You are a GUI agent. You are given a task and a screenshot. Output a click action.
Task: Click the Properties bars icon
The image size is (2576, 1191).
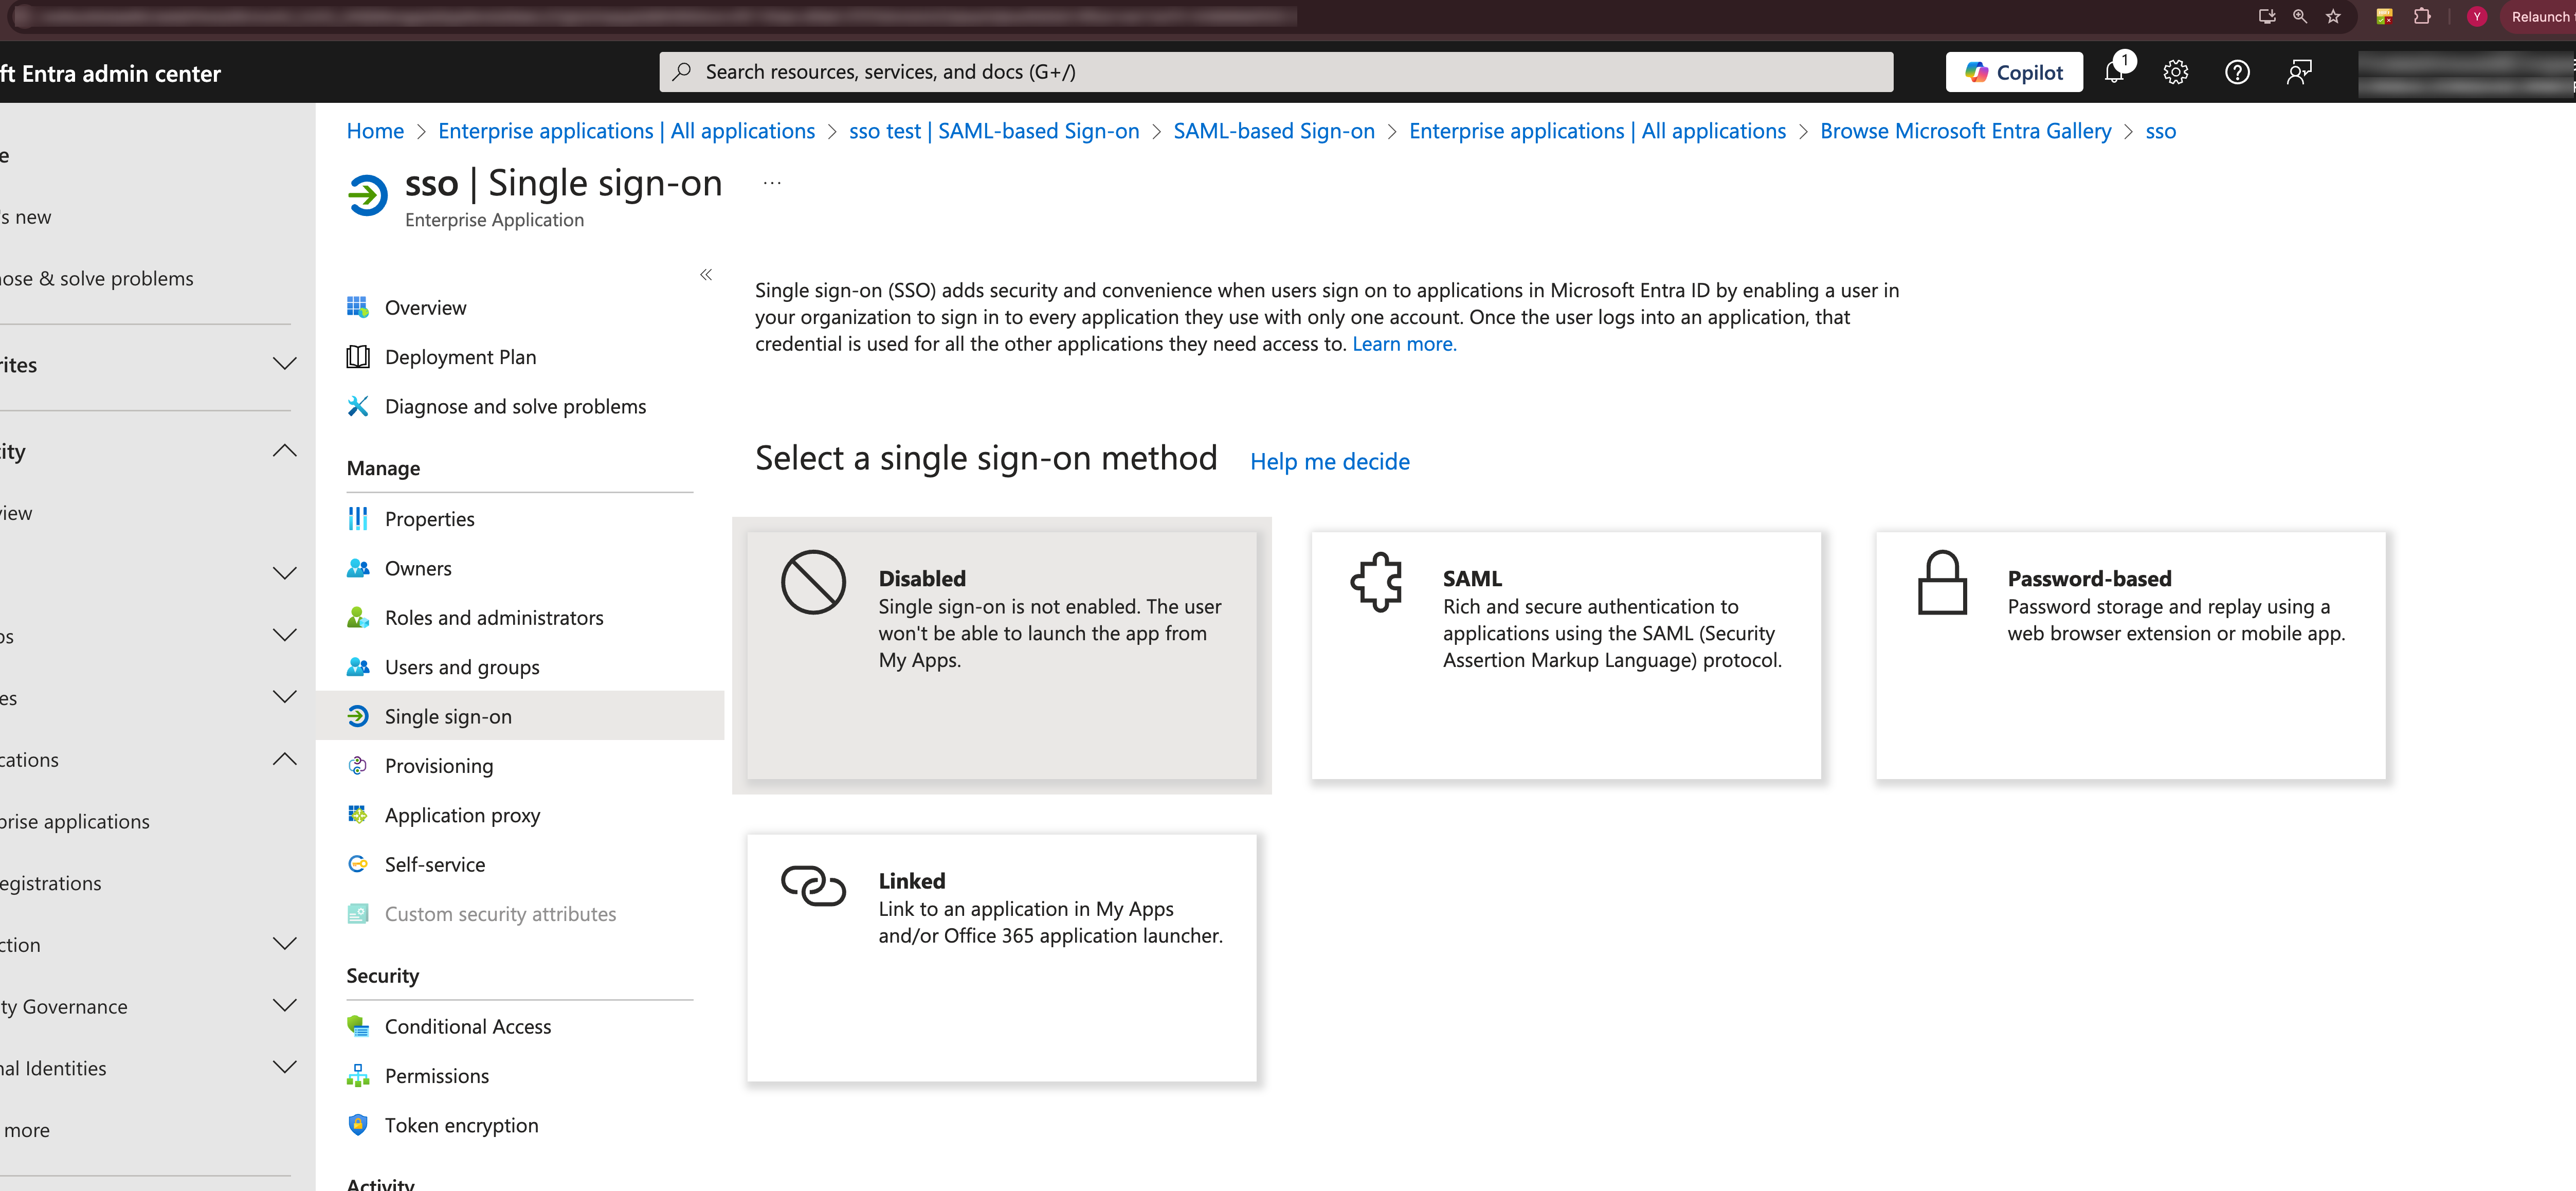tap(358, 518)
